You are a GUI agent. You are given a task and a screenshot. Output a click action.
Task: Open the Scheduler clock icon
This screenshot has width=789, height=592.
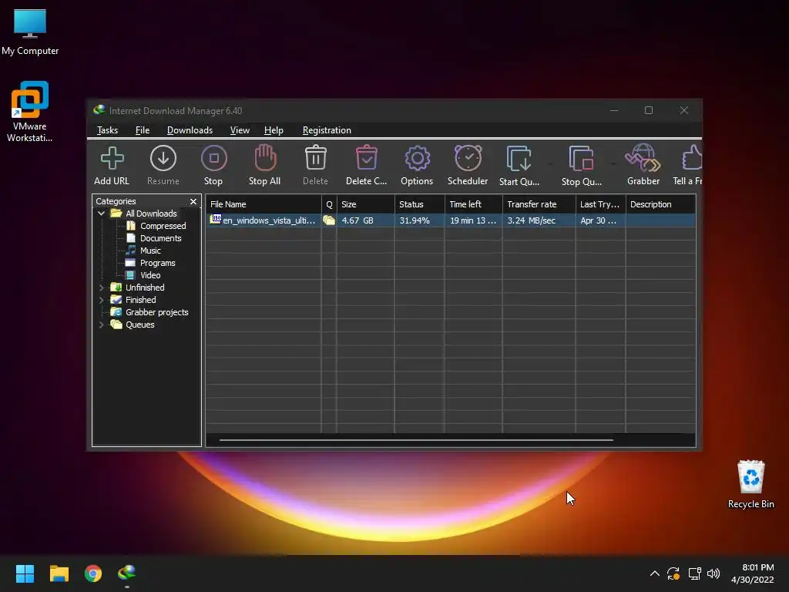(468, 158)
